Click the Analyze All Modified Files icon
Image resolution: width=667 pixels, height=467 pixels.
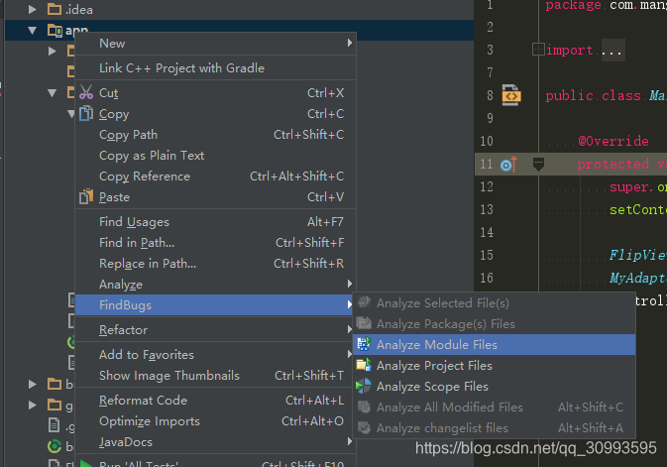[364, 407]
